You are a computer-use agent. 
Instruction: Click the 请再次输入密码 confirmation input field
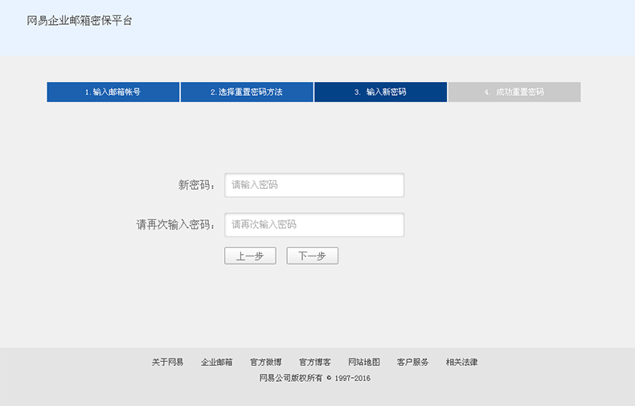click(x=313, y=224)
